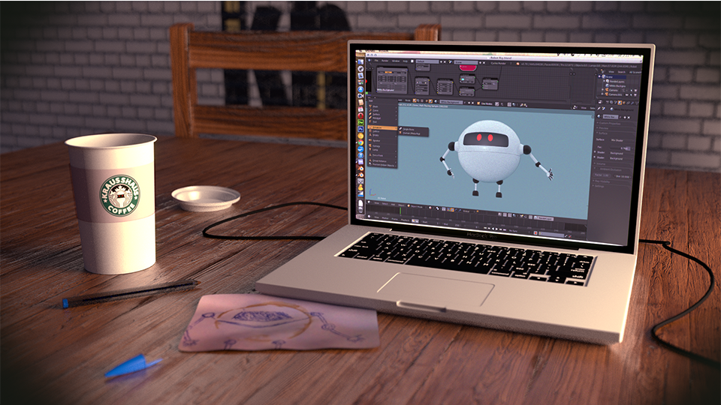Viewport: 721px width, 405px height.
Task: Open the Cycles Render engine dropdown
Action: point(499,63)
